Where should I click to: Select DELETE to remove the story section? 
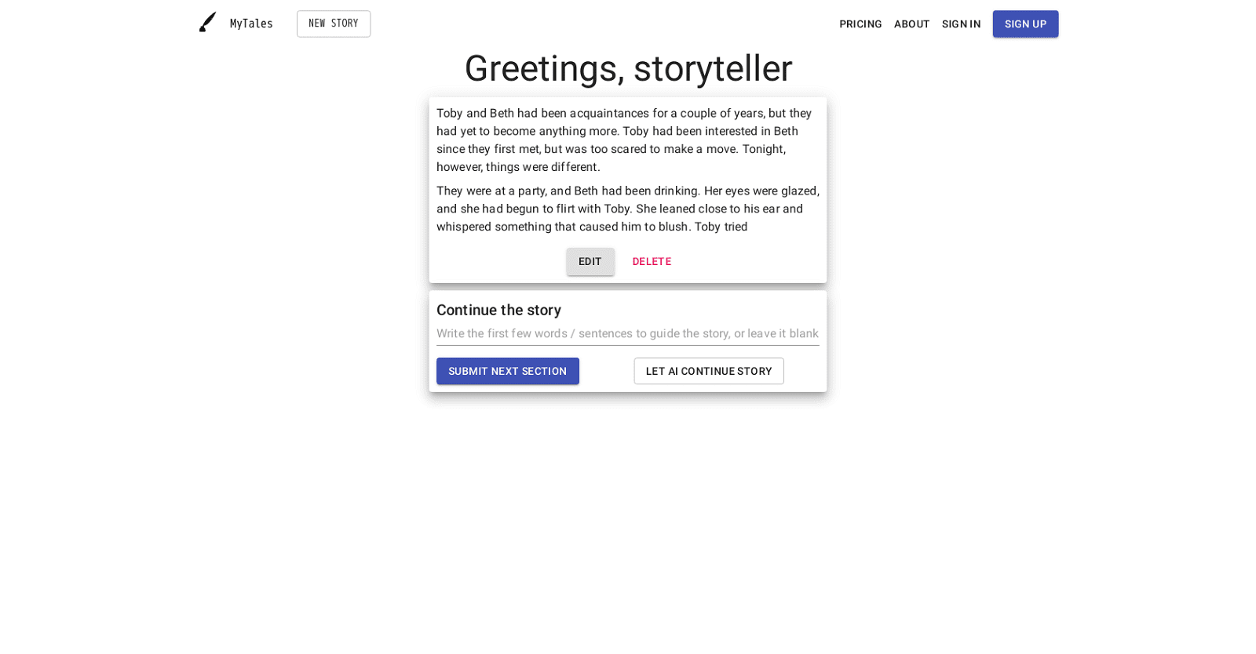[652, 261]
